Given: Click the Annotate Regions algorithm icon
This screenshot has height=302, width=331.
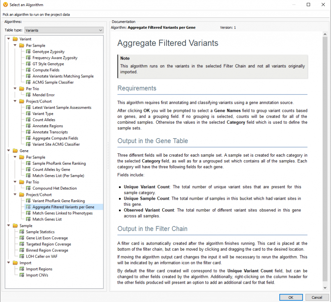Looking at the screenshot, I should coord(28,126).
